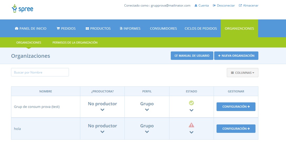Click green checkmark status icon for Grup de consum

(x=191, y=103)
